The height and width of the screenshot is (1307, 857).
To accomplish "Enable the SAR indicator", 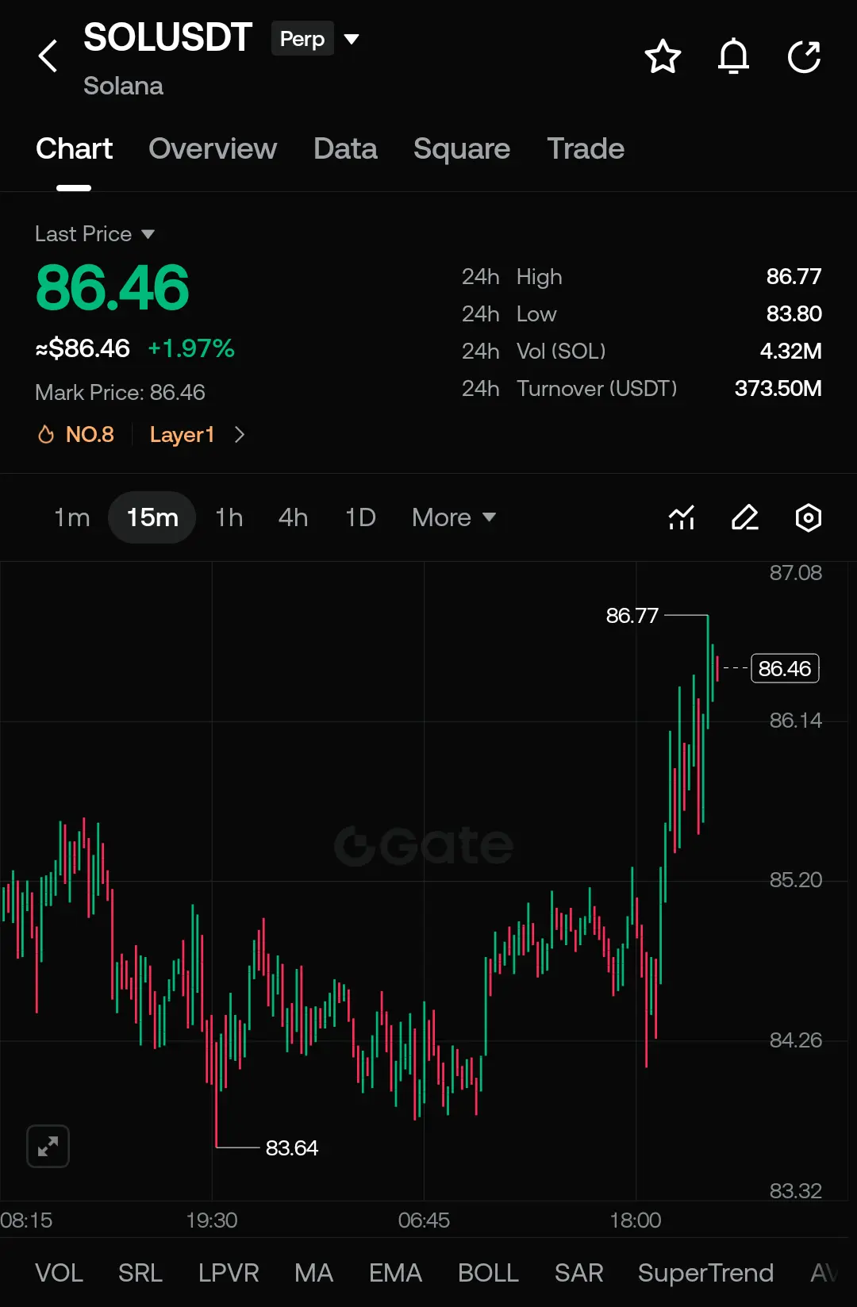I will click(x=579, y=1272).
